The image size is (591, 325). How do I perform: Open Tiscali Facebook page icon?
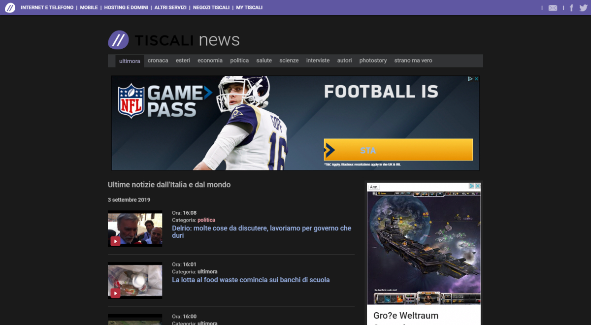point(571,8)
